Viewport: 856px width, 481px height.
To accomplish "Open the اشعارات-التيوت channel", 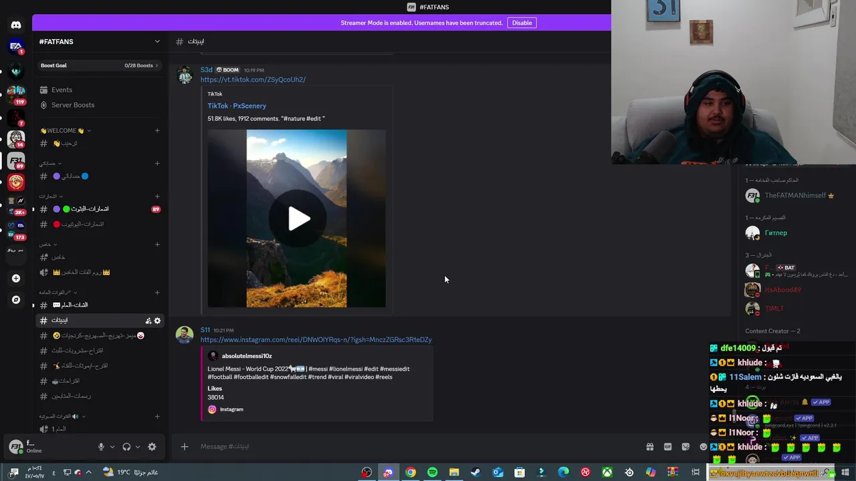I will click(100, 209).
